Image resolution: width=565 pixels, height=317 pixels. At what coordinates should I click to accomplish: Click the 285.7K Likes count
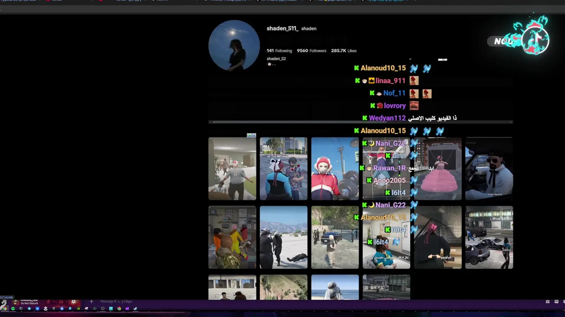tap(343, 51)
